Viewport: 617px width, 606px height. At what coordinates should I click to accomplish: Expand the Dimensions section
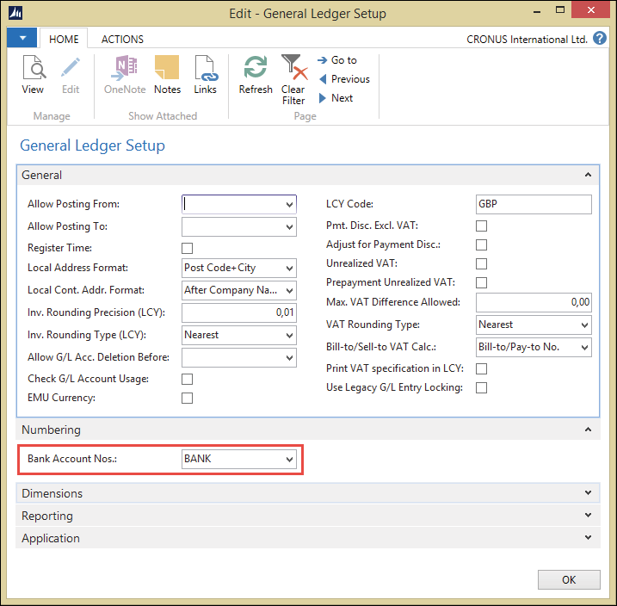click(x=308, y=493)
